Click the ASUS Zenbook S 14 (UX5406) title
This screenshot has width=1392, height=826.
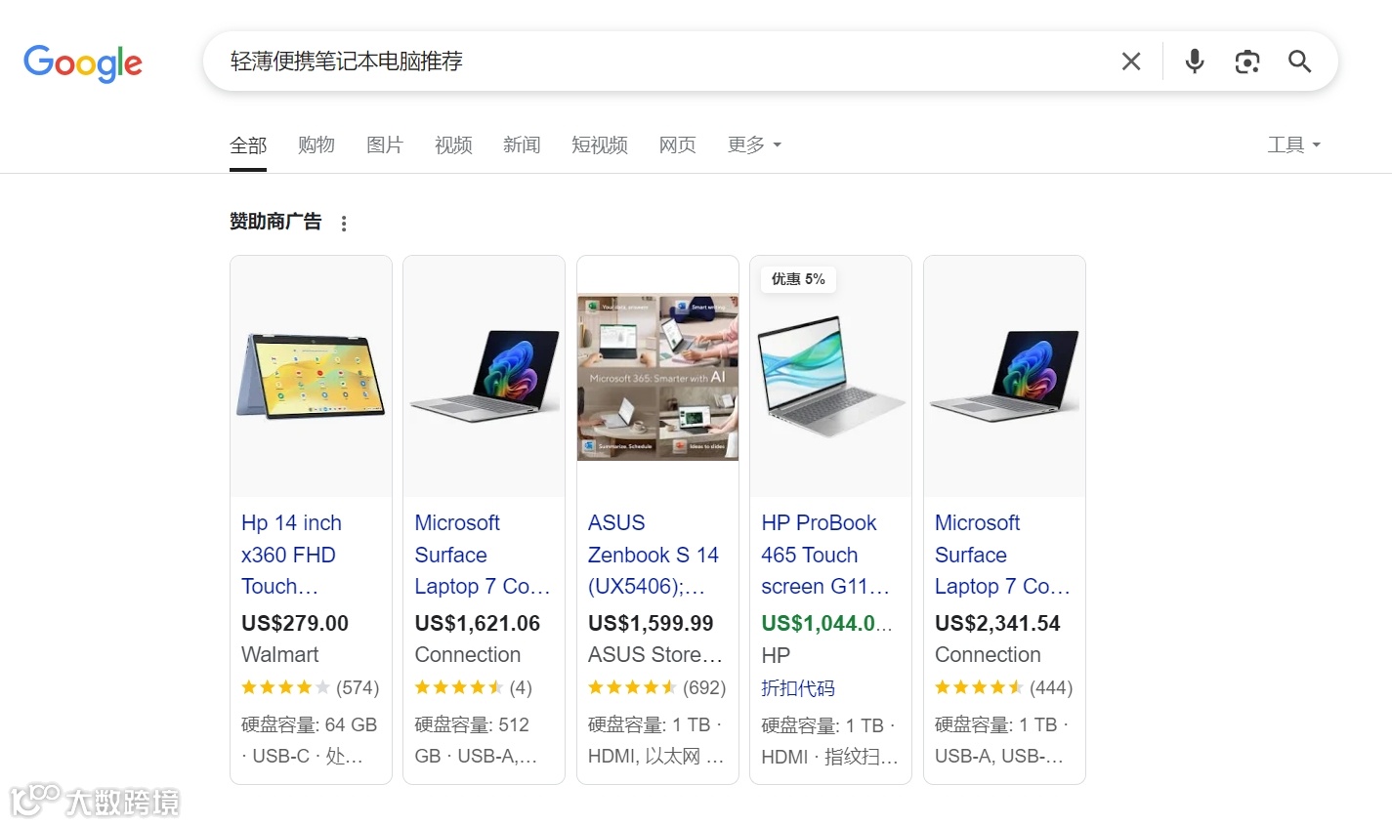(654, 555)
